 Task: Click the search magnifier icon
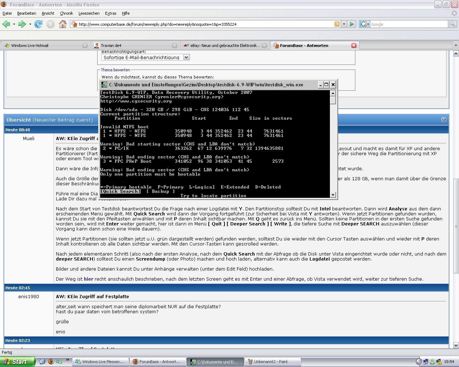tap(453, 24)
